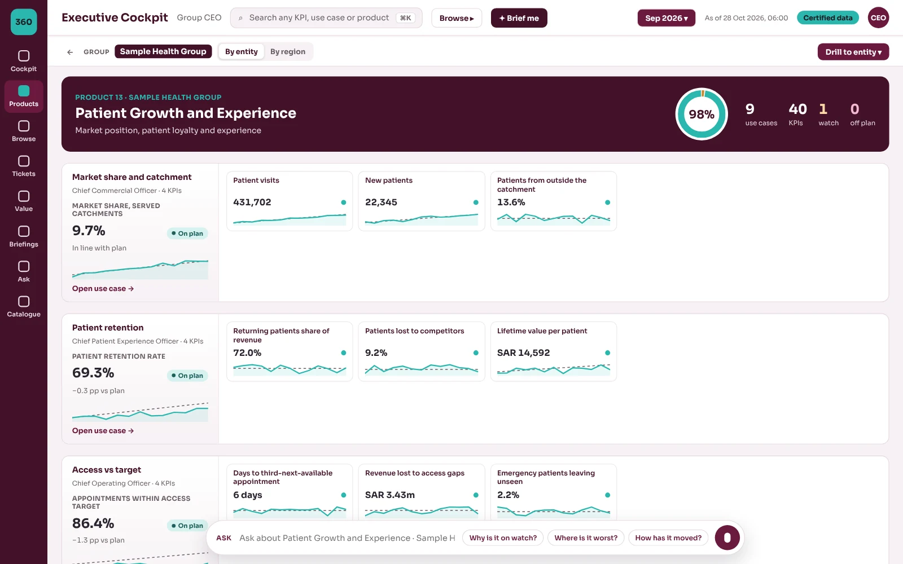Open Revenue lost to access gaps card
Screen dimensions: 903x564
point(422,492)
